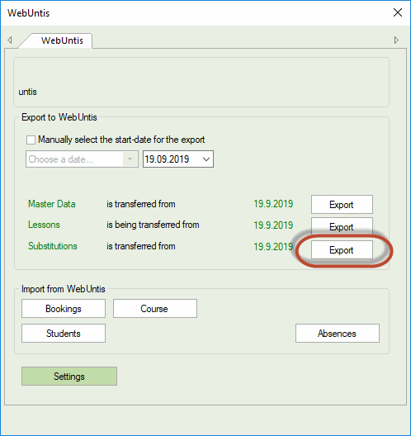
Task: Import Absences from WebUntis
Action: coord(338,333)
